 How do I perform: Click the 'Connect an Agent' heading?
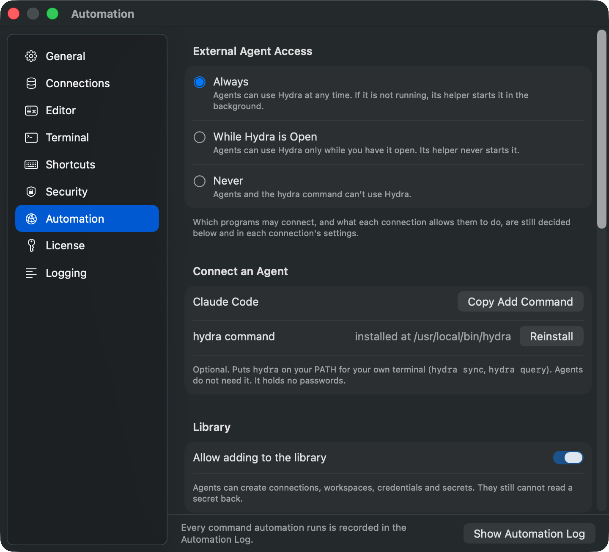[240, 271]
